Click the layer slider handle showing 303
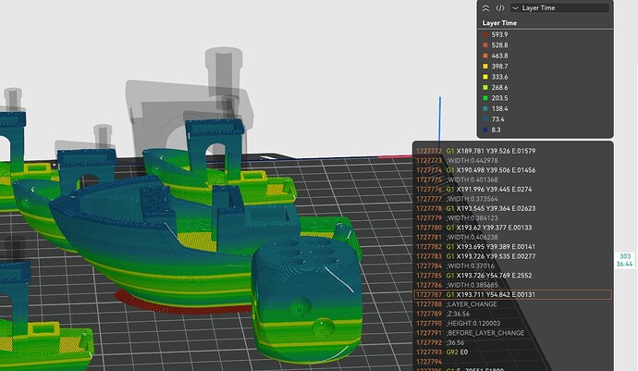Image resolution: width=638 pixels, height=371 pixels. coord(624,260)
